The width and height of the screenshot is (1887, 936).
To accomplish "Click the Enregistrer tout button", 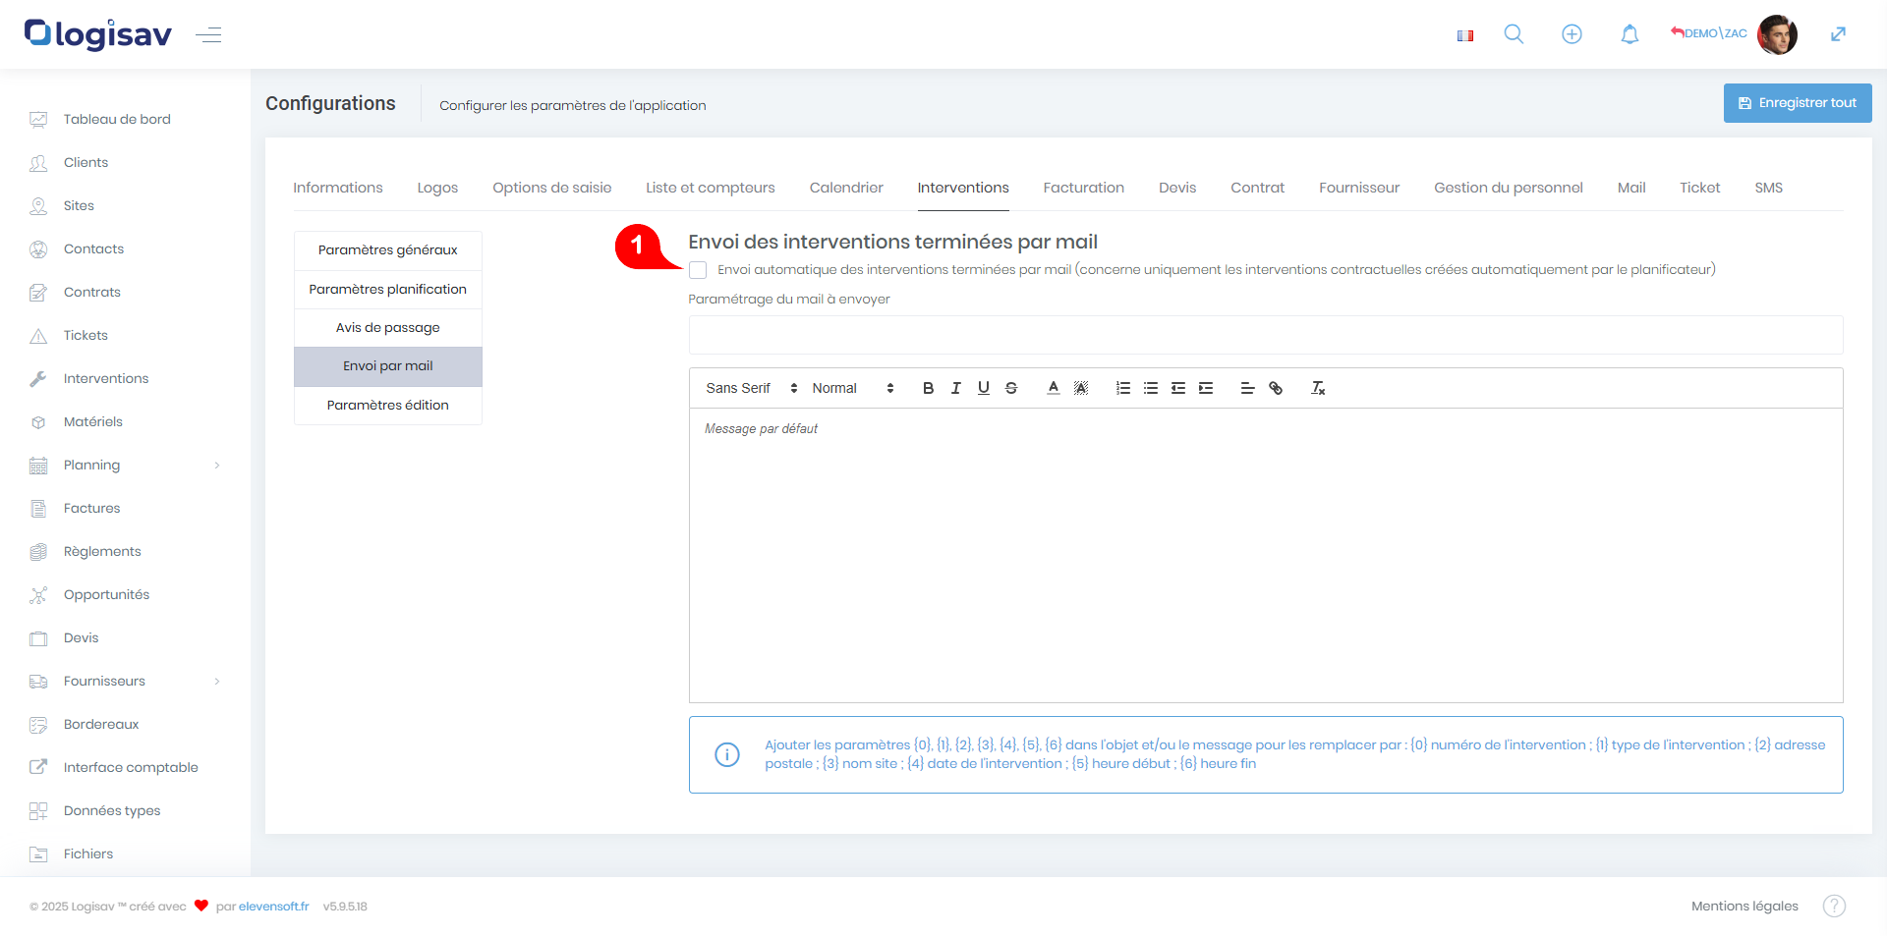I will coord(1797,103).
